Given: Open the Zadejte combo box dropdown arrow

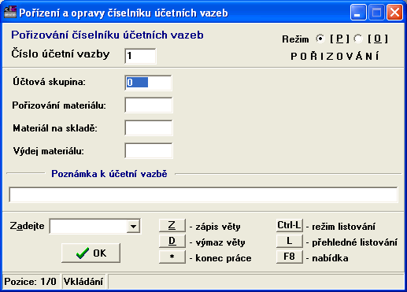Looking at the screenshot, I should click(133, 226).
